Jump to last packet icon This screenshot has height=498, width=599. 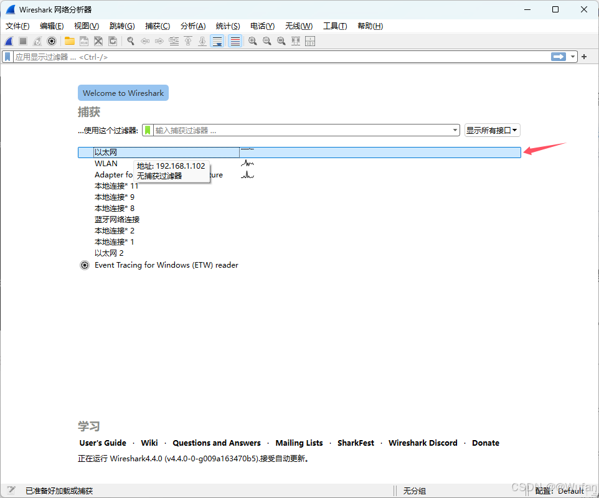point(202,41)
